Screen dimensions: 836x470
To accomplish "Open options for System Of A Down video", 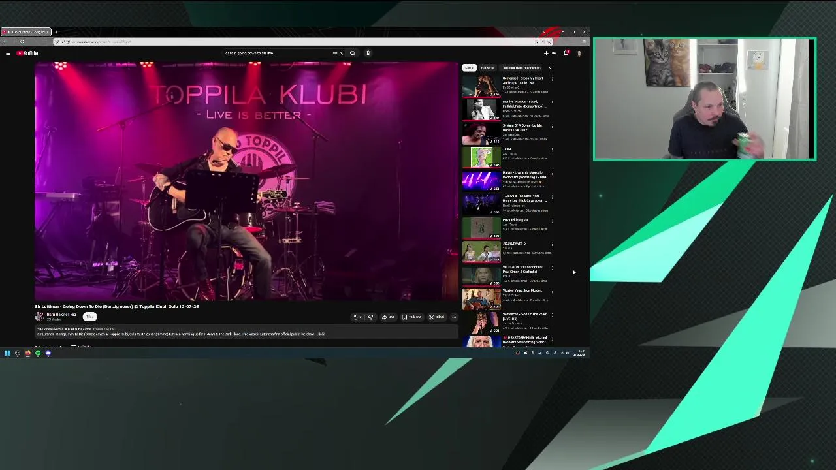I will [553, 126].
